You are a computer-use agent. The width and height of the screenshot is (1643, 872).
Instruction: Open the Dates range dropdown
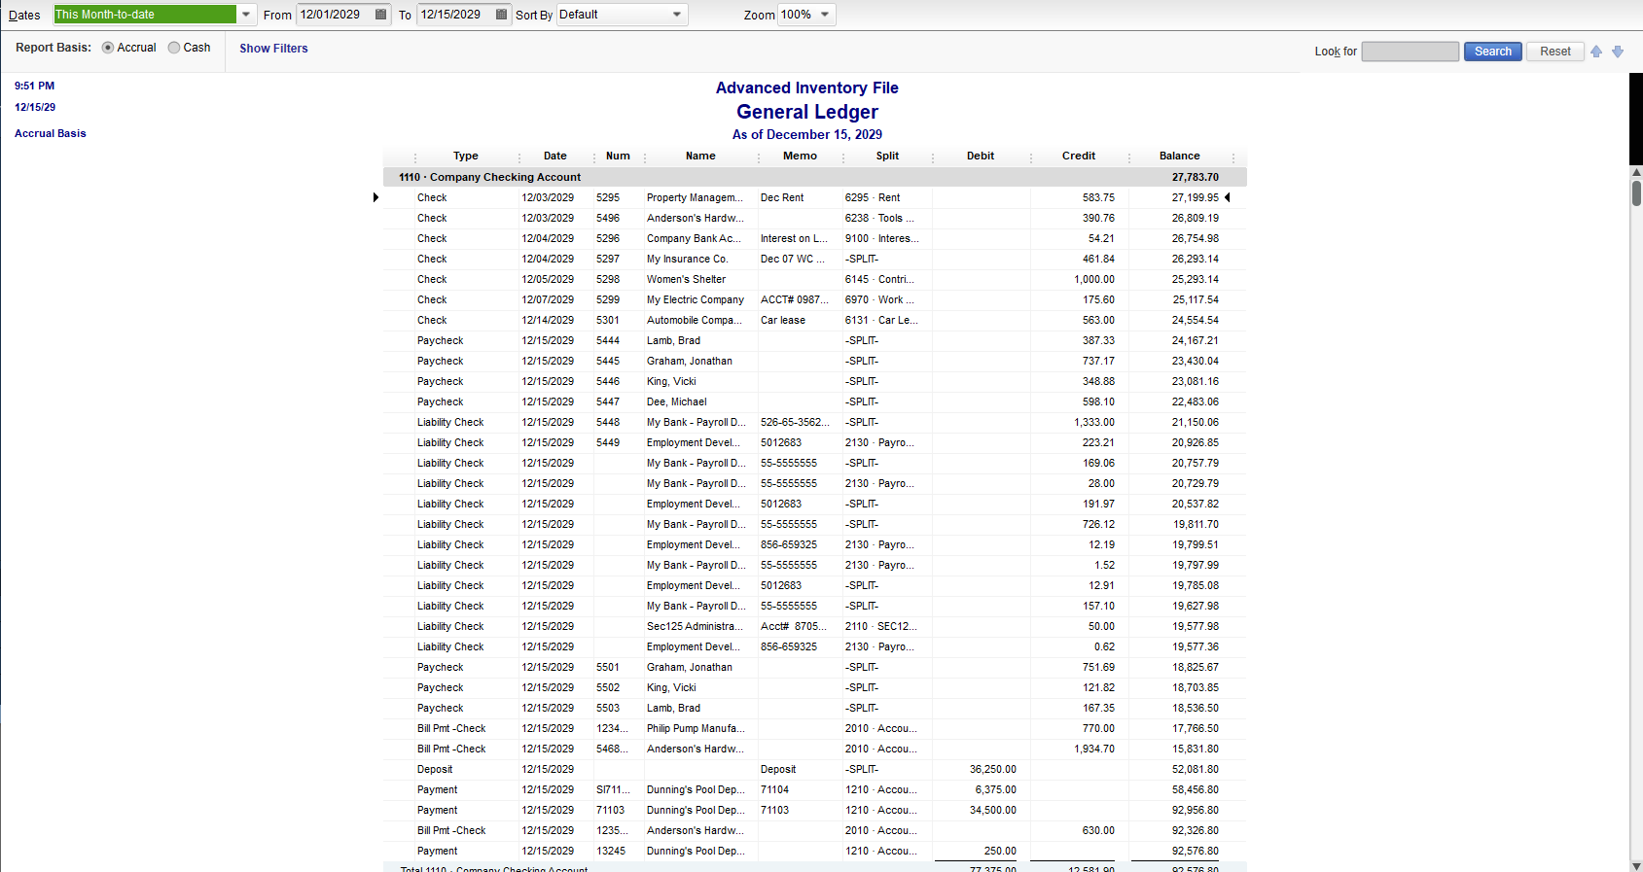(x=246, y=15)
